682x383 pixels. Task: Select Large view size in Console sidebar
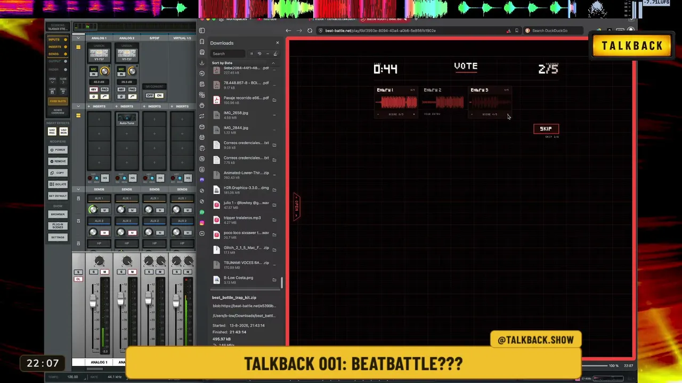click(52, 90)
